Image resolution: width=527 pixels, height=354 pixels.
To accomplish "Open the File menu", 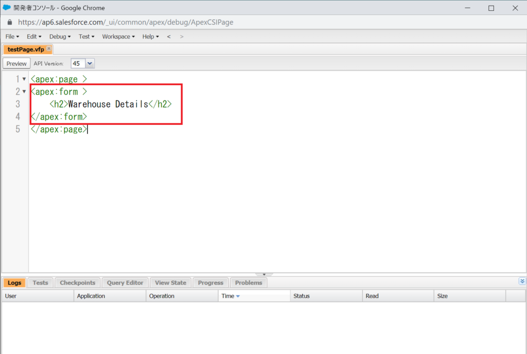I will [12, 36].
